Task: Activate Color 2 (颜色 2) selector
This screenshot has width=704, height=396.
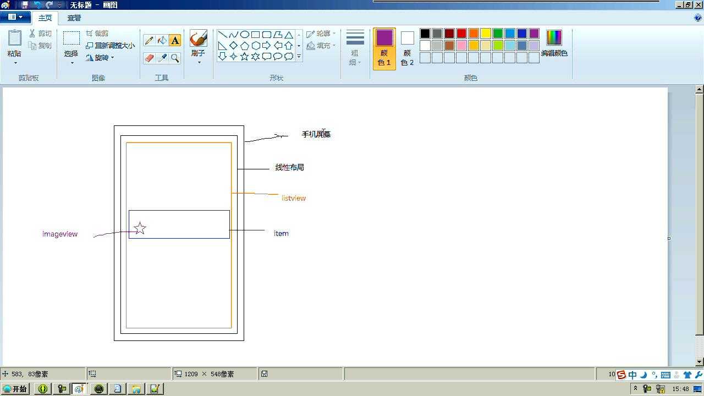Action: pyautogui.click(x=407, y=48)
